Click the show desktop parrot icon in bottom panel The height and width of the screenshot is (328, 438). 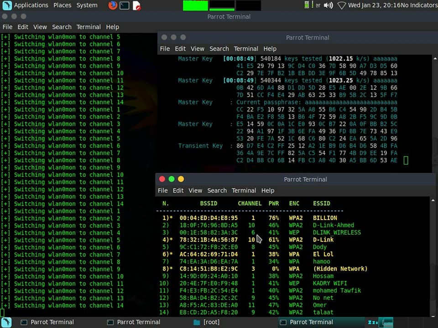click(x=6, y=323)
